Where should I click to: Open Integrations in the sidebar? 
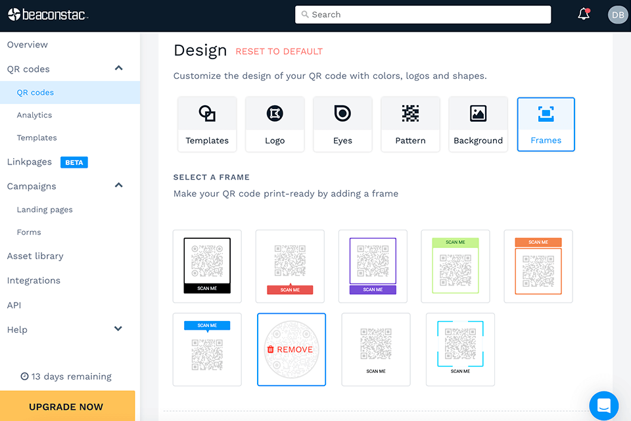click(34, 280)
